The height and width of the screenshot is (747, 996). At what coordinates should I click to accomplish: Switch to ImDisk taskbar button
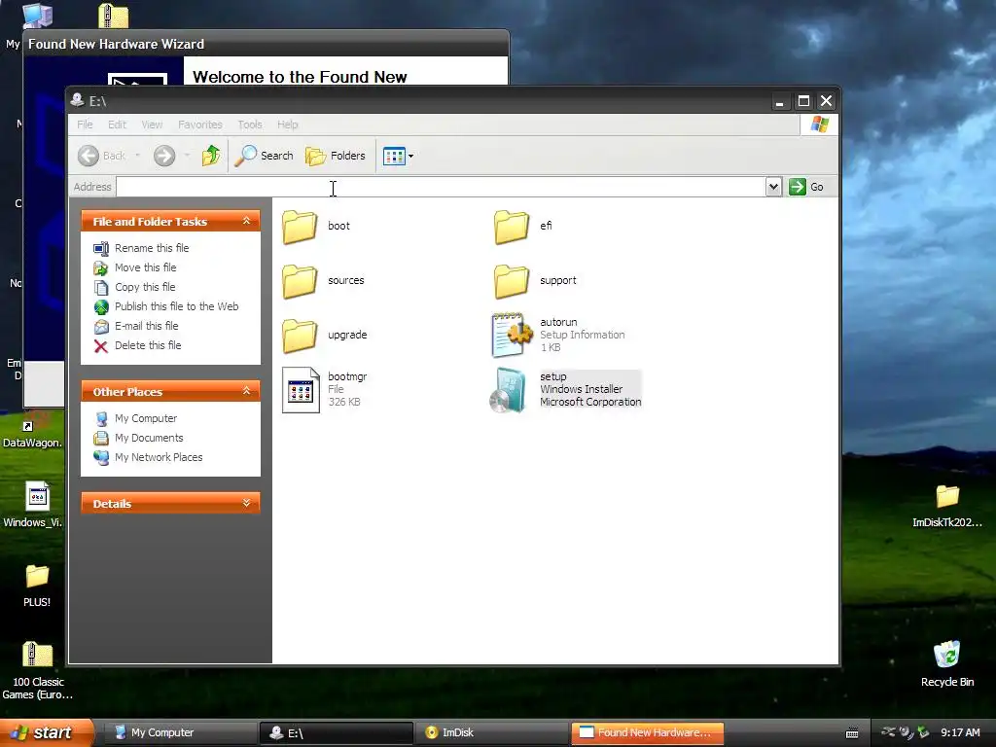coord(492,732)
